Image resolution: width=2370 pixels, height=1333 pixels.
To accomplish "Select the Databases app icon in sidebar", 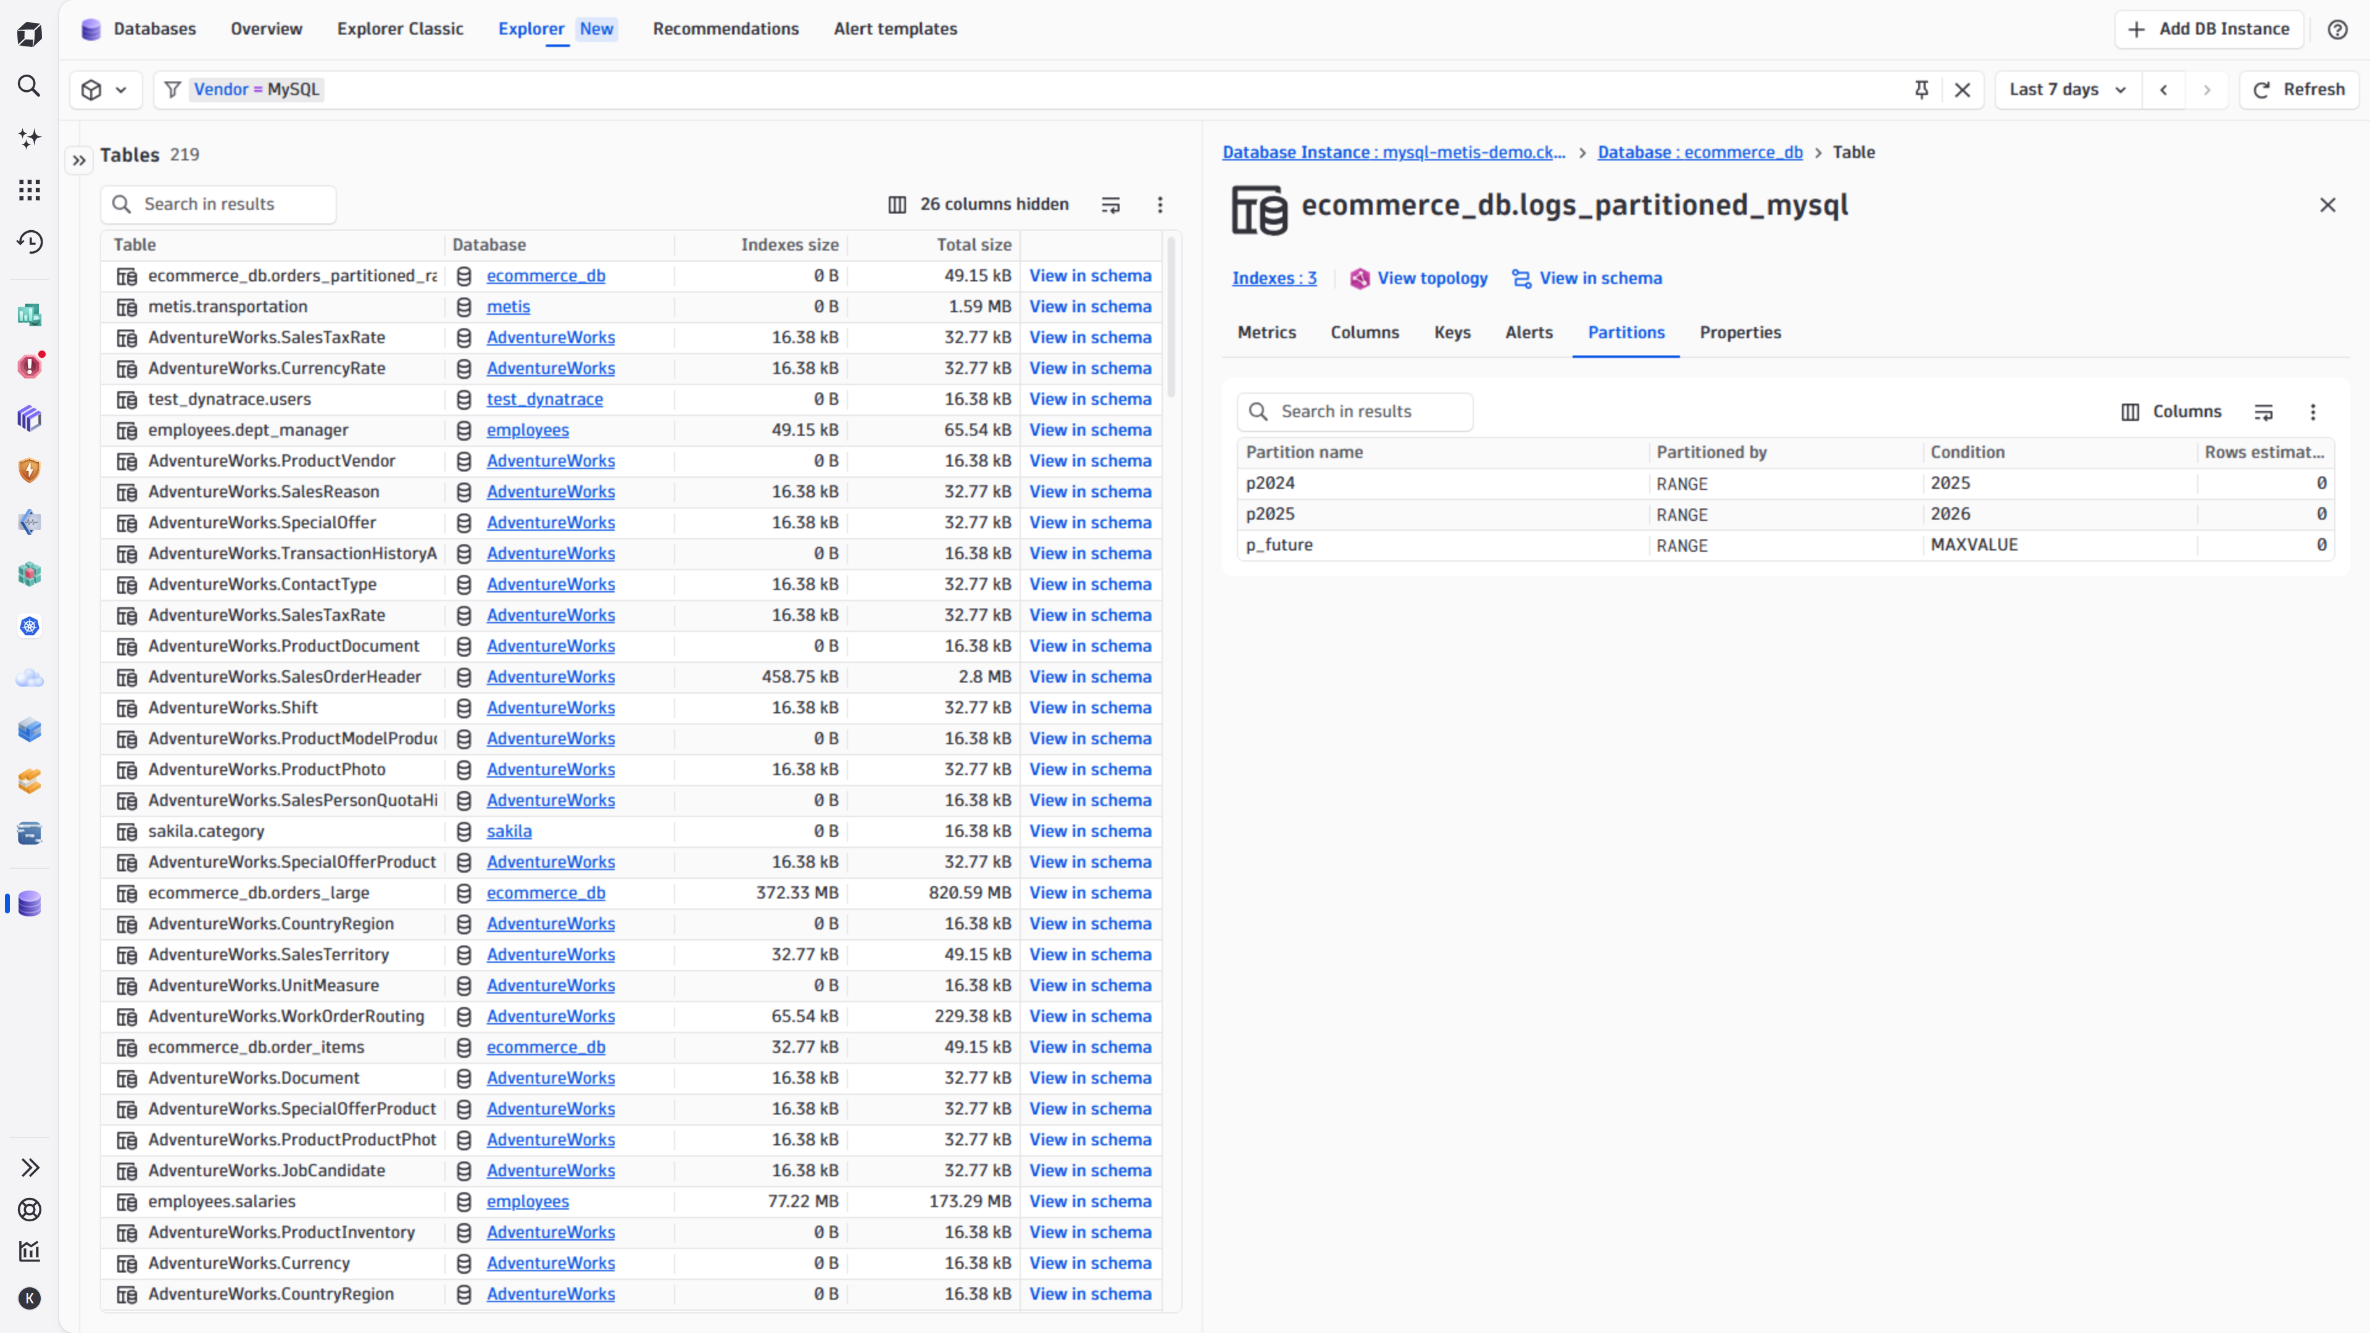I will coord(30,903).
